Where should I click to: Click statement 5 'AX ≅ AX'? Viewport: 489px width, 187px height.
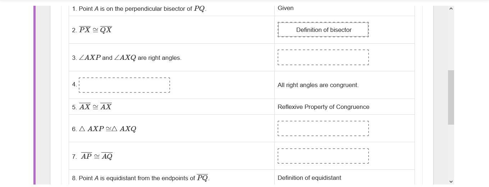92,107
